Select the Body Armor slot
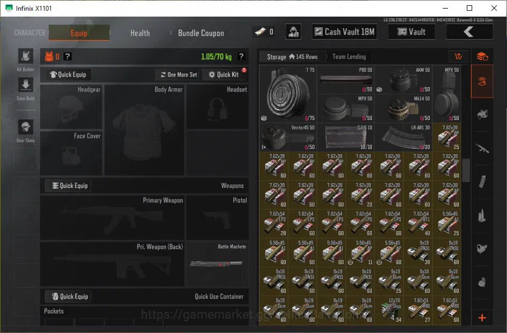This screenshot has width=507, height=333. click(x=144, y=130)
